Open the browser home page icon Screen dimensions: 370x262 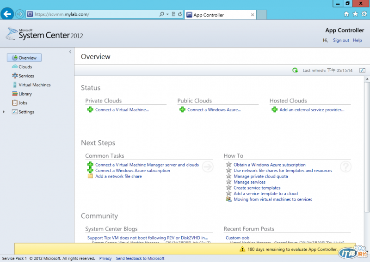(346, 14)
